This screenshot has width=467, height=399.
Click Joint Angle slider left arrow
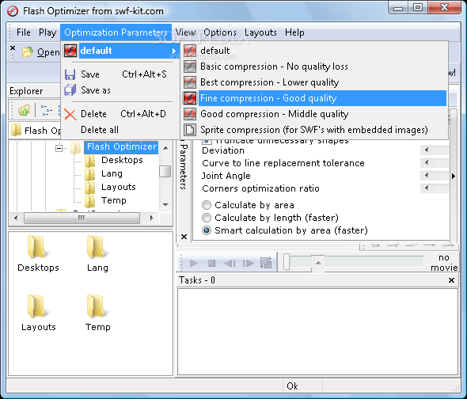[427, 176]
